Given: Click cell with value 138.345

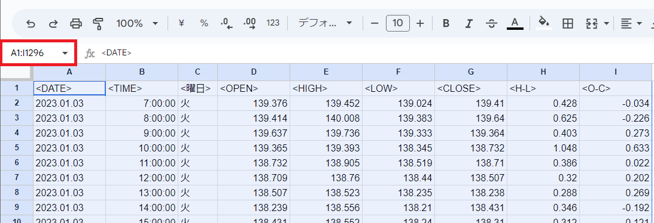Looking at the screenshot, I should click(x=399, y=148).
